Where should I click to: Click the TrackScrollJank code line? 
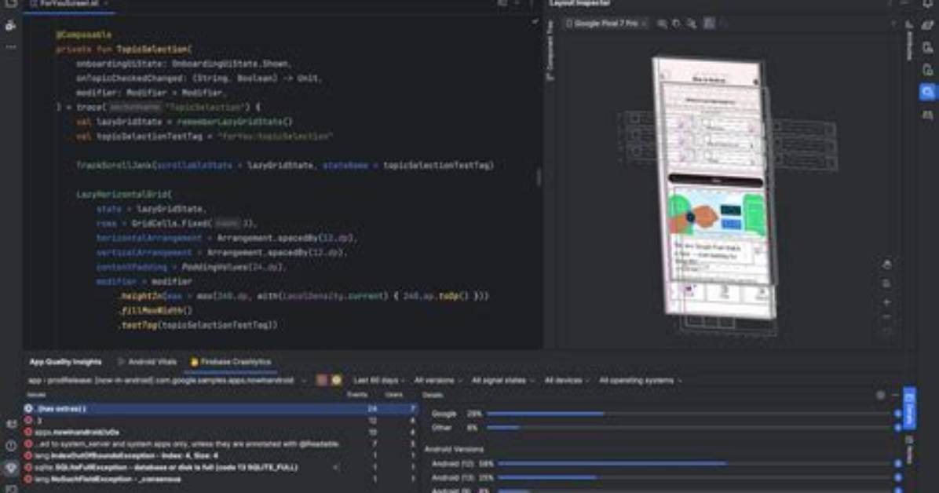(285, 166)
